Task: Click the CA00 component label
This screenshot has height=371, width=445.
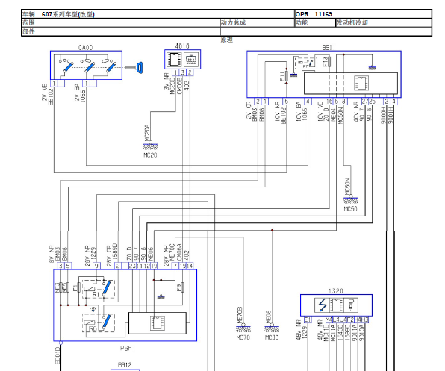Action: [x=85, y=47]
